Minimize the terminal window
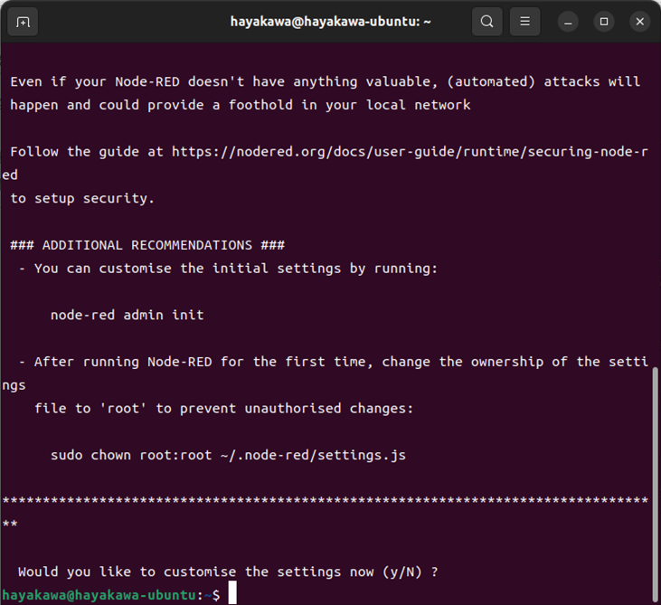This screenshot has height=605, width=661. 567,22
